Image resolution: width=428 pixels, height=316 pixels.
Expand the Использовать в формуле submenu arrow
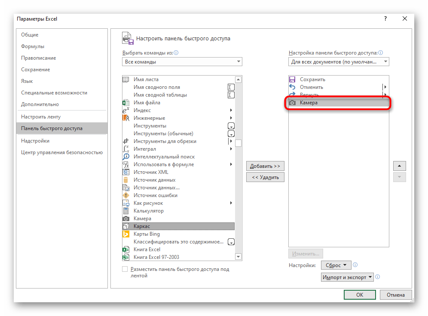click(231, 164)
